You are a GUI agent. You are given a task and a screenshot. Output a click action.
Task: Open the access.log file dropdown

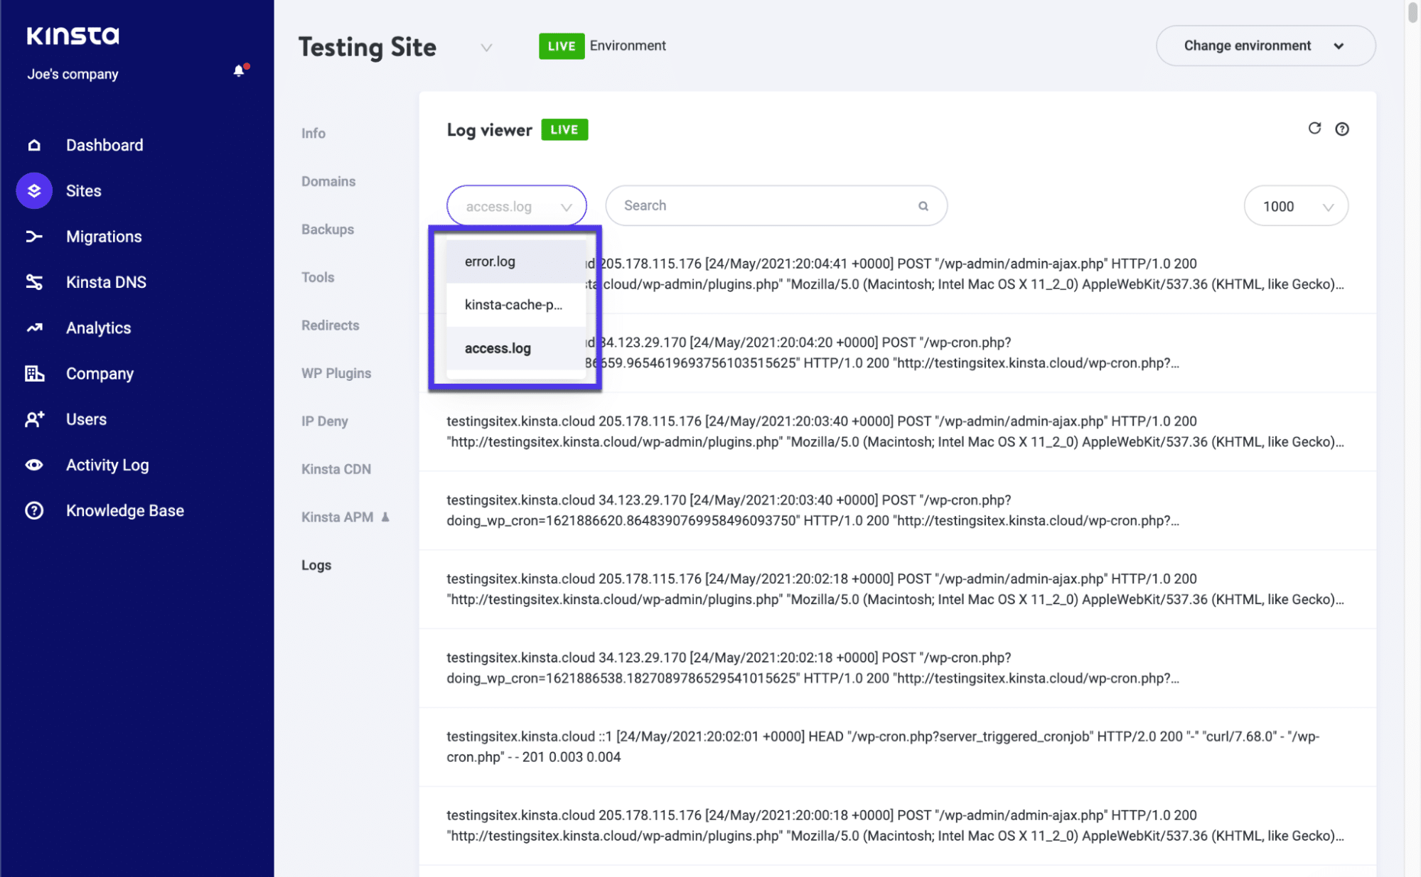[517, 205]
